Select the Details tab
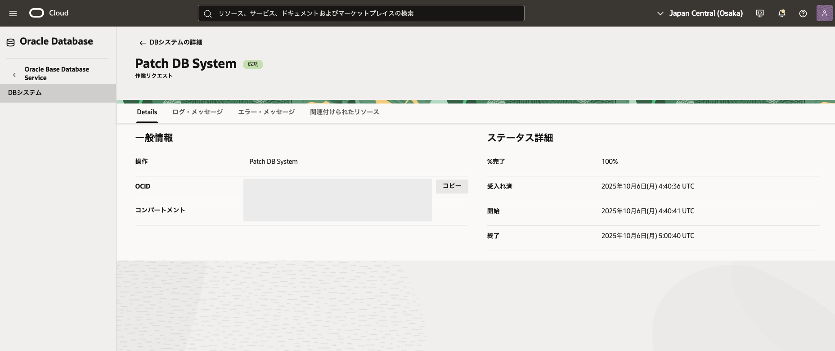Viewport: 835px width, 351px height. tap(147, 112)
